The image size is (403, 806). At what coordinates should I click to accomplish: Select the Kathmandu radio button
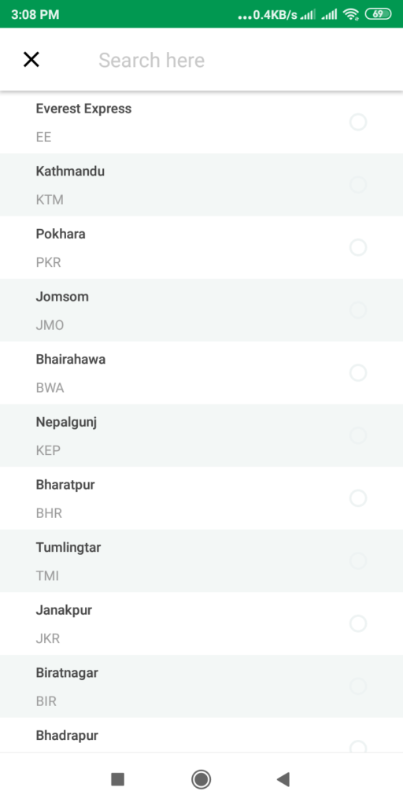click(358, 185)
